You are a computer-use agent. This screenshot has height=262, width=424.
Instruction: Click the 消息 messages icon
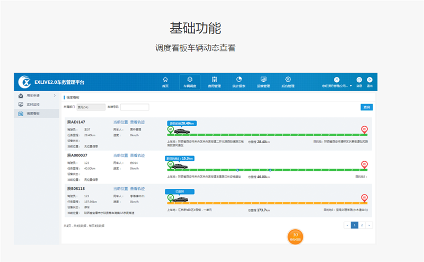(359, 81)
